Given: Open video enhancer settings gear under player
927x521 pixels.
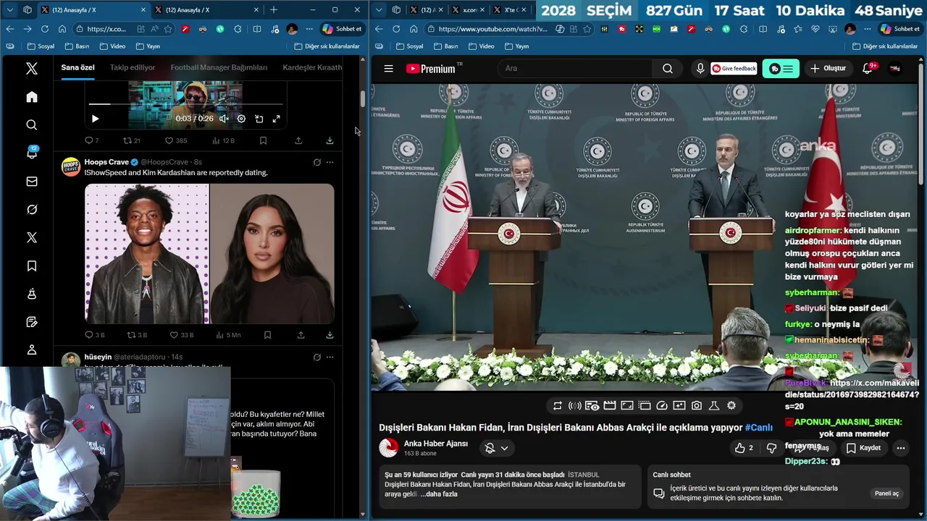Looking at the screenshot, I should click(731, 406).
